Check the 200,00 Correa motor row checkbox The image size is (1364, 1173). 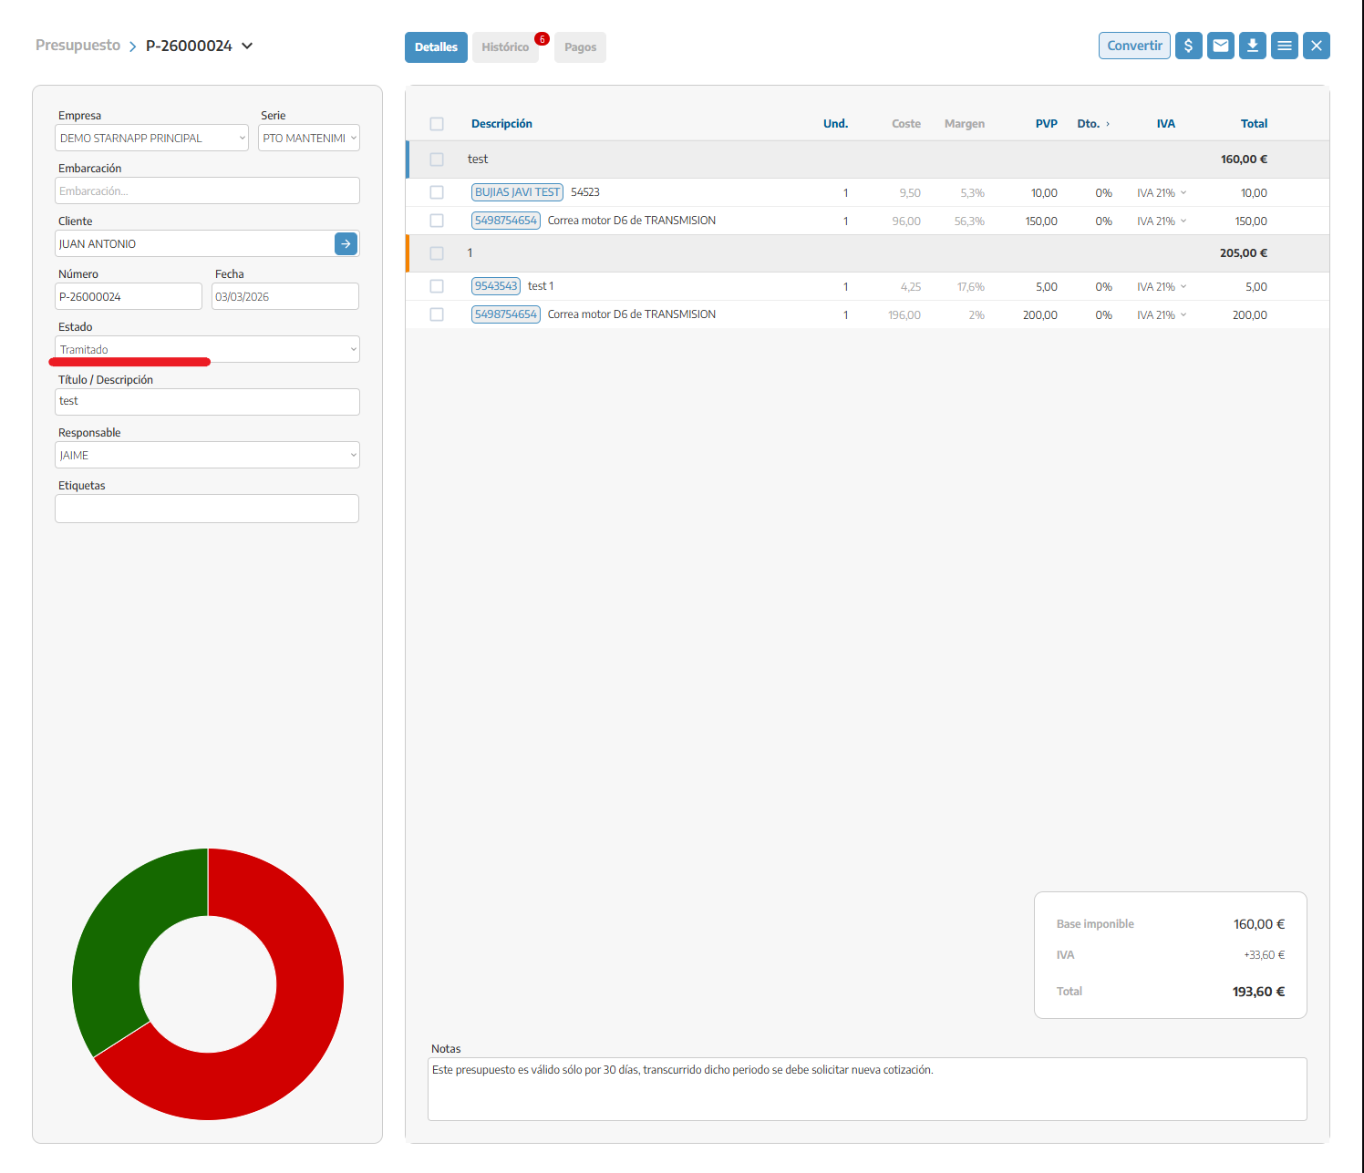(437, 314)
